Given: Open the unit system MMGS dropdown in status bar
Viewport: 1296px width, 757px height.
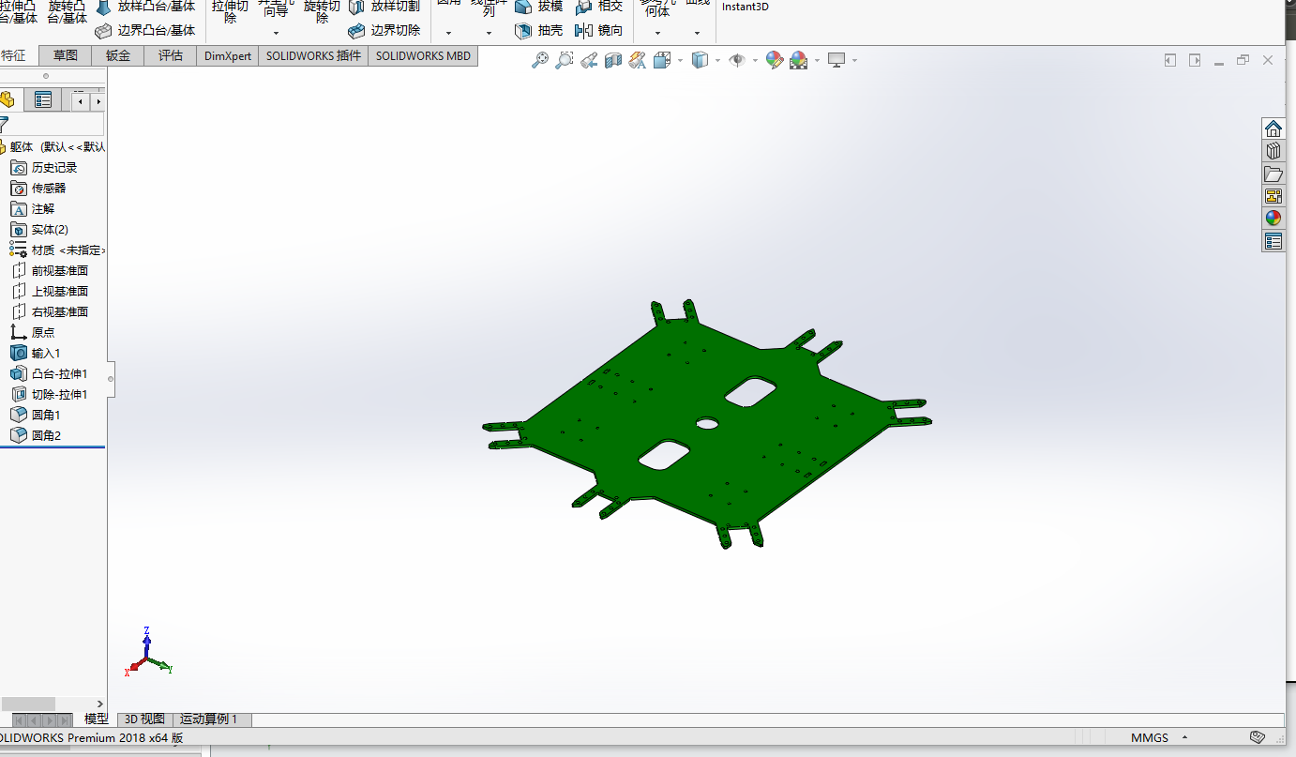Looking at the screenshot, I should [1184, 738].
